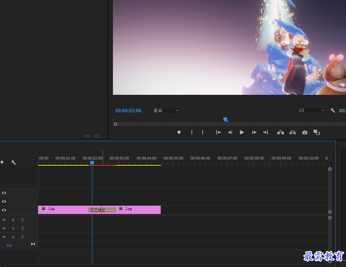
Task: Solo the first audio track
Action: point(13,220)
